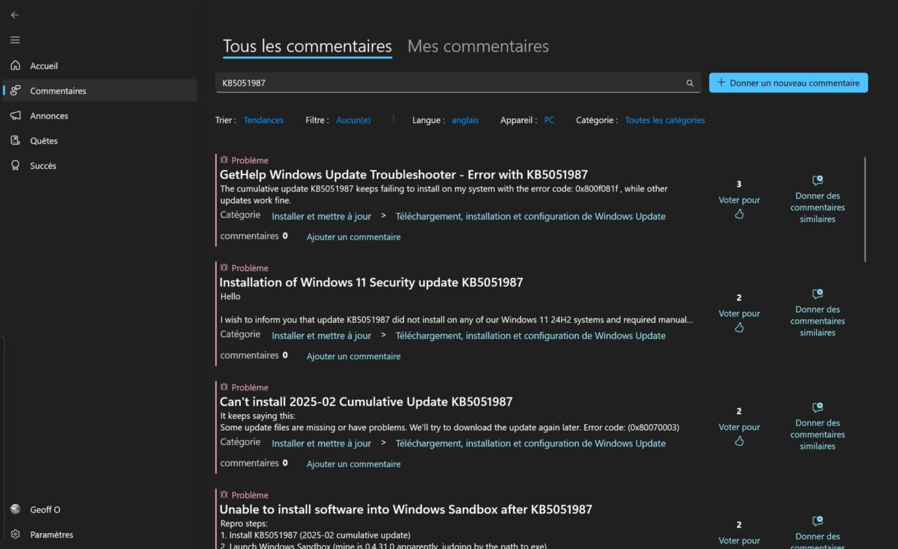Click Donner un nouveau commentaire button
Image resolution: width=898 pixels, height=549 pixels.
point(788,83)
